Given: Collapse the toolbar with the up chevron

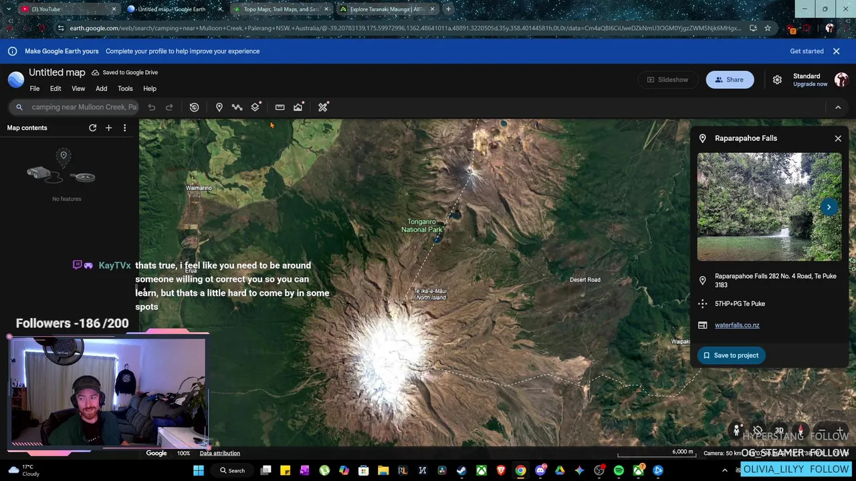Looking at the screenshot, I should 838,107.
